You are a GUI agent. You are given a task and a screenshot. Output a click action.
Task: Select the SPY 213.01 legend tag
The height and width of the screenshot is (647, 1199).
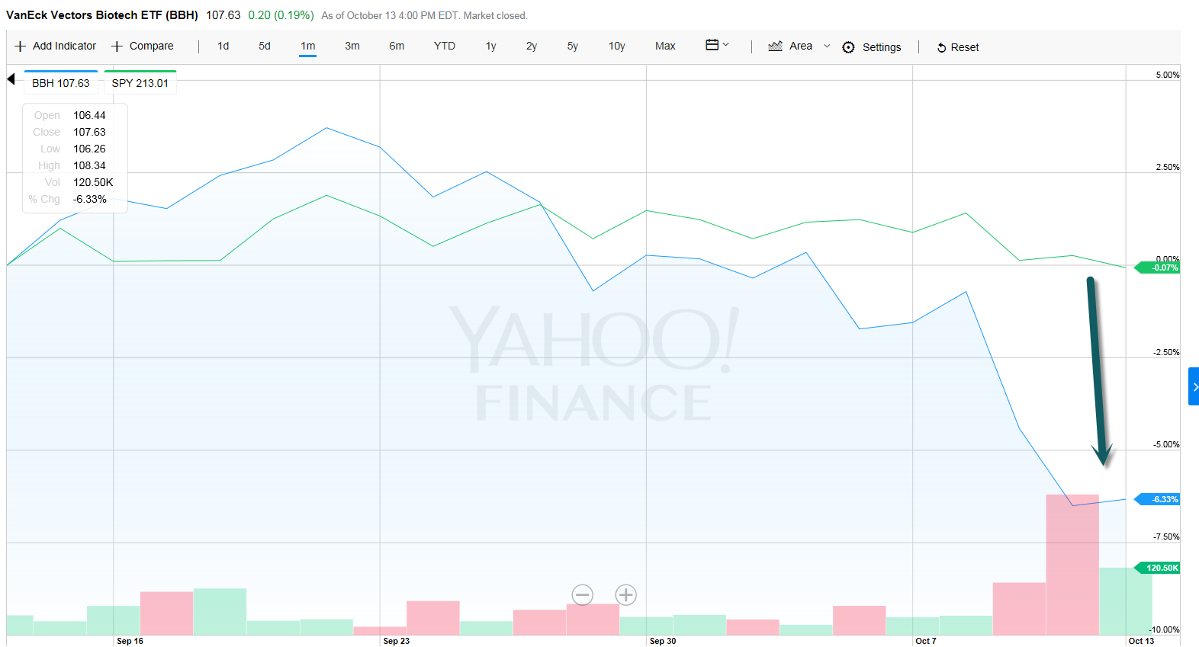140,82
